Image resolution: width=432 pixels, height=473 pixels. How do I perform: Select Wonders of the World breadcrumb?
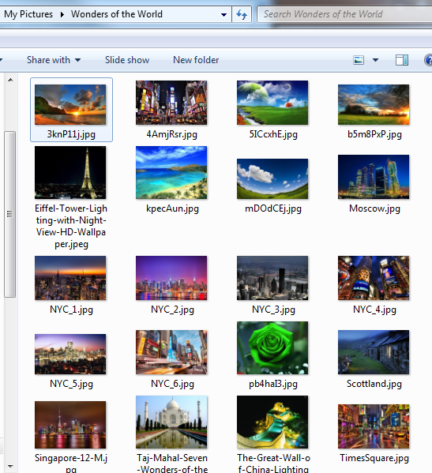(116, 14)
